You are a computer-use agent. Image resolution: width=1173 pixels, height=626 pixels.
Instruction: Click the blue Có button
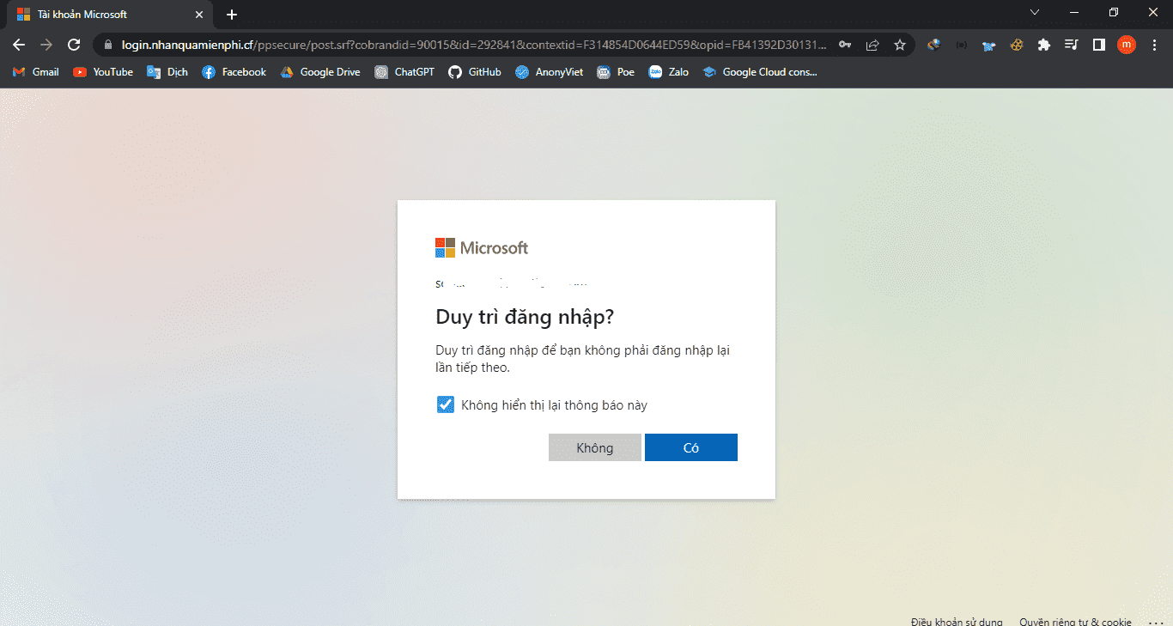(x=691, y=447)
